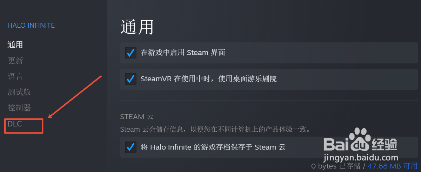421x172 pixels.
Task: Click the HALO INFINITE title
Action: [31, 25]
